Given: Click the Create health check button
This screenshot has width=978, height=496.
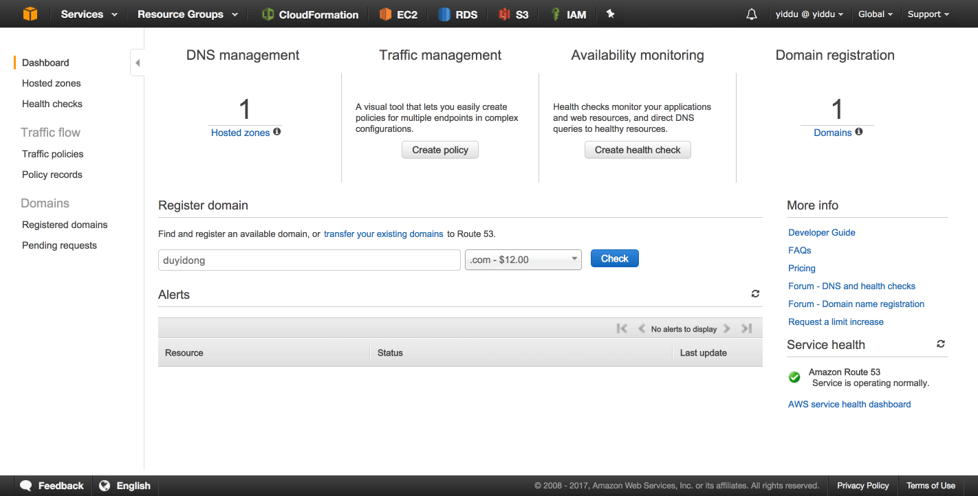Looking at the screenshot, I should pyautogui.click(x=638, y=150).
